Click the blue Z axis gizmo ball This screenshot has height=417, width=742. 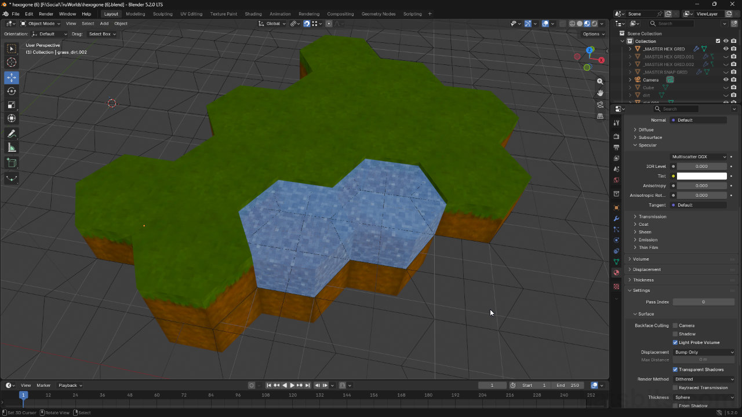coord(590,51)
